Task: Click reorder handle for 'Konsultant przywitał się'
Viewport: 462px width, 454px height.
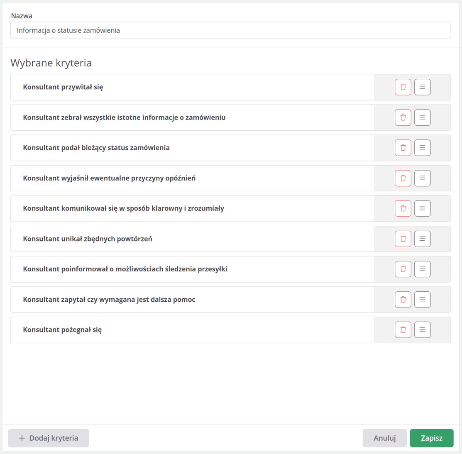Action: click(x=422, y=87)
